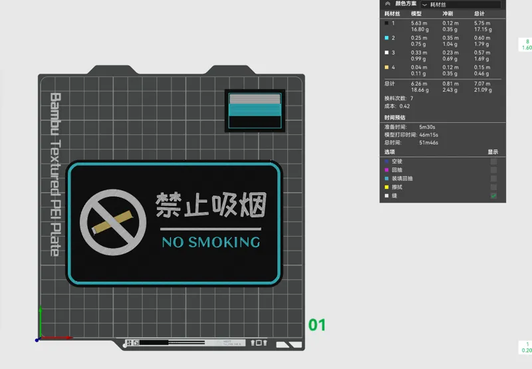Select the upper layer slider handle showing 8
This screenshot has width=532, height=369.
click(x=526, y=45)
